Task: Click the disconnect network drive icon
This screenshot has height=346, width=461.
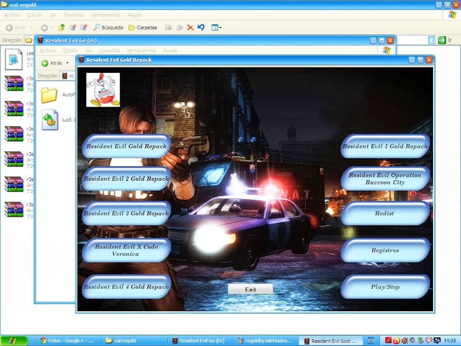Action: 84,28
